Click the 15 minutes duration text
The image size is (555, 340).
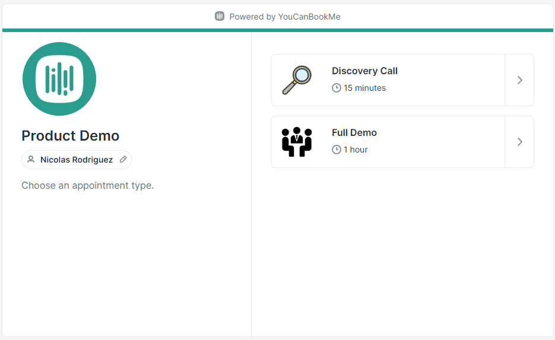coord(364,88)
